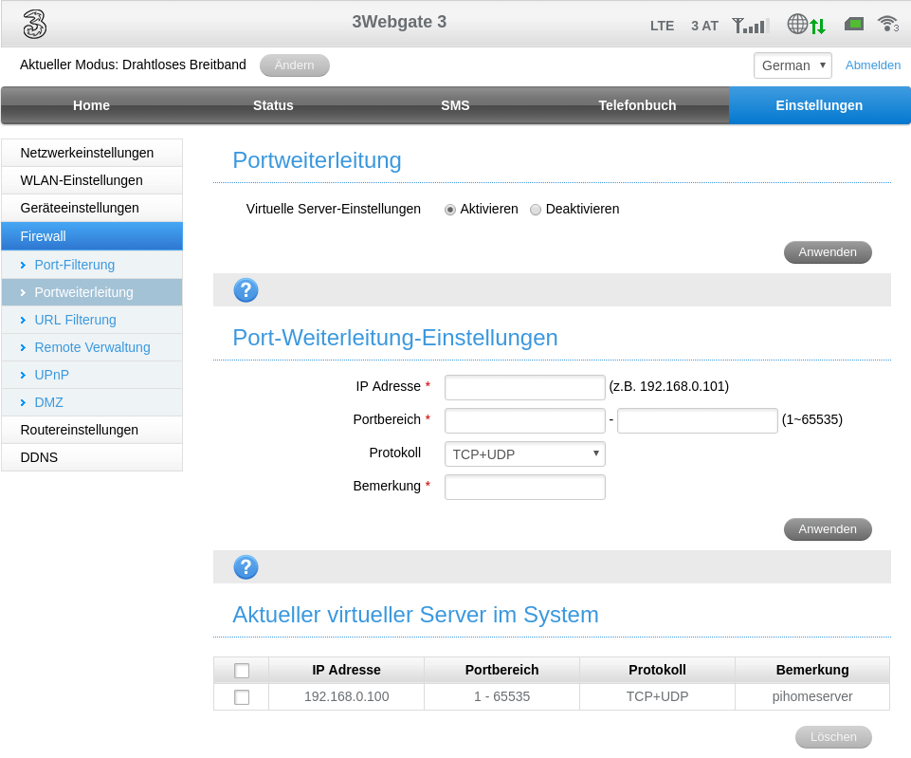Check the box for the 192.168.0.100 entry

[x=242, y=697]
